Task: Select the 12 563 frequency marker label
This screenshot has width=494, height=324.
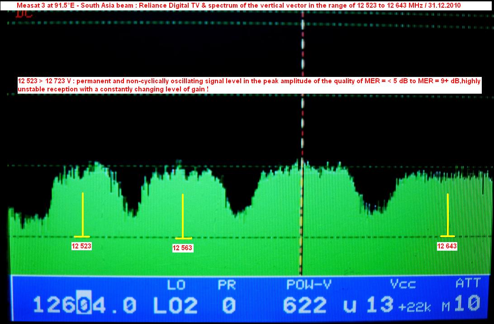Action: click(183, 248)
